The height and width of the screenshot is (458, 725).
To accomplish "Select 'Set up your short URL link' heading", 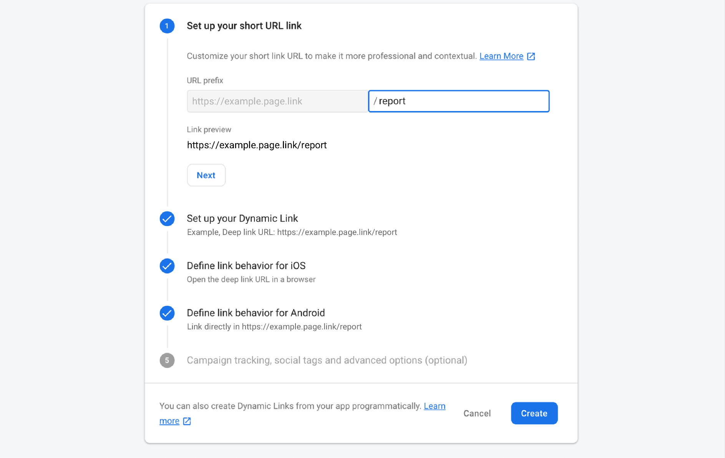I will coord(244,26).
